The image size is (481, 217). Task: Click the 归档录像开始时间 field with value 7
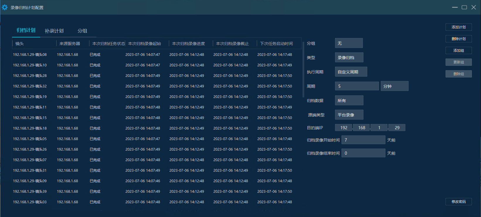point(363,140)
